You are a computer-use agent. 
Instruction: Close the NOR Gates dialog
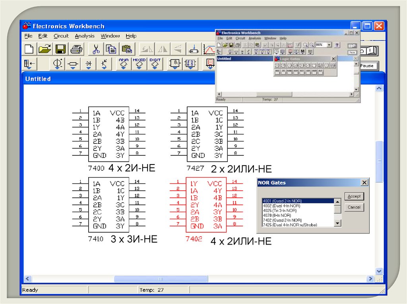pyautogui.click(x=364, y=183)
